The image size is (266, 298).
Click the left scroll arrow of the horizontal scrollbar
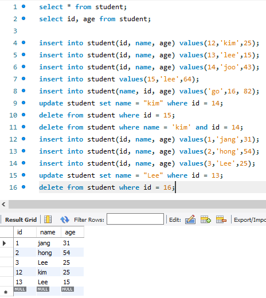[x=3, y=205]
